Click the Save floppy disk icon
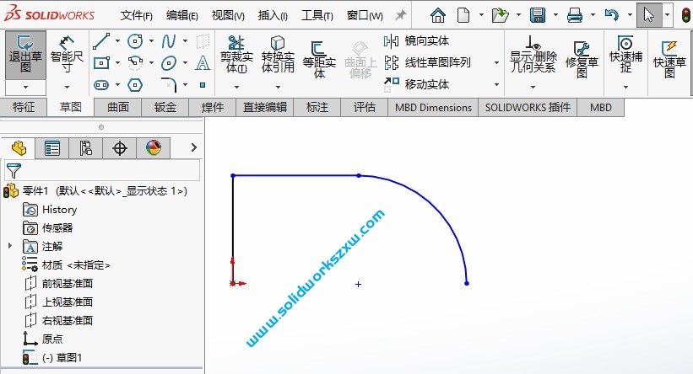 coord(538,15)
